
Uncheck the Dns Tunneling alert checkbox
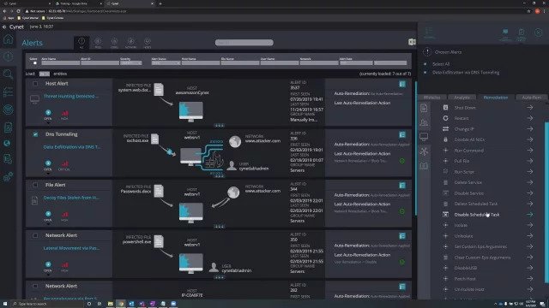coord(35,134)
